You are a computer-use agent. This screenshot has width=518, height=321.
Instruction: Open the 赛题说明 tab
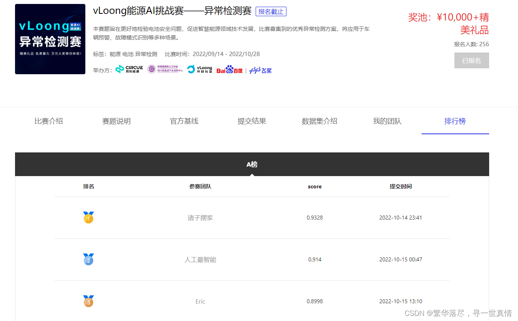pos(116,121)
